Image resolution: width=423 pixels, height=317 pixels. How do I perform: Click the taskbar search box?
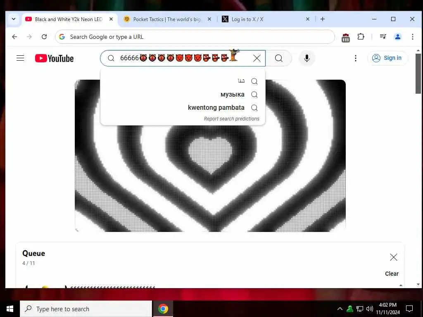86,309
